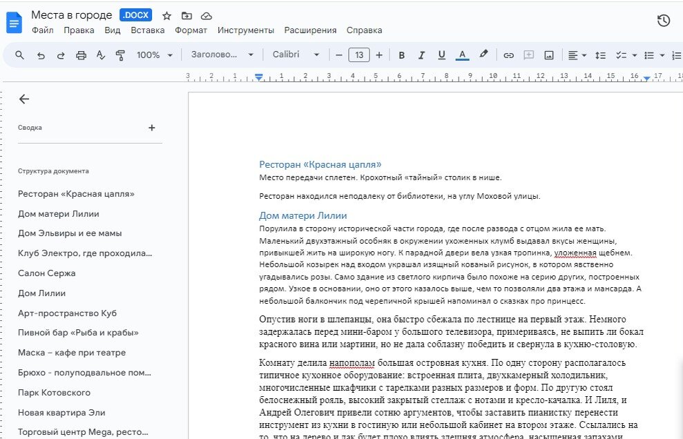Create a numbered list
Screen dimensions: 683x439
click(677, 55)
